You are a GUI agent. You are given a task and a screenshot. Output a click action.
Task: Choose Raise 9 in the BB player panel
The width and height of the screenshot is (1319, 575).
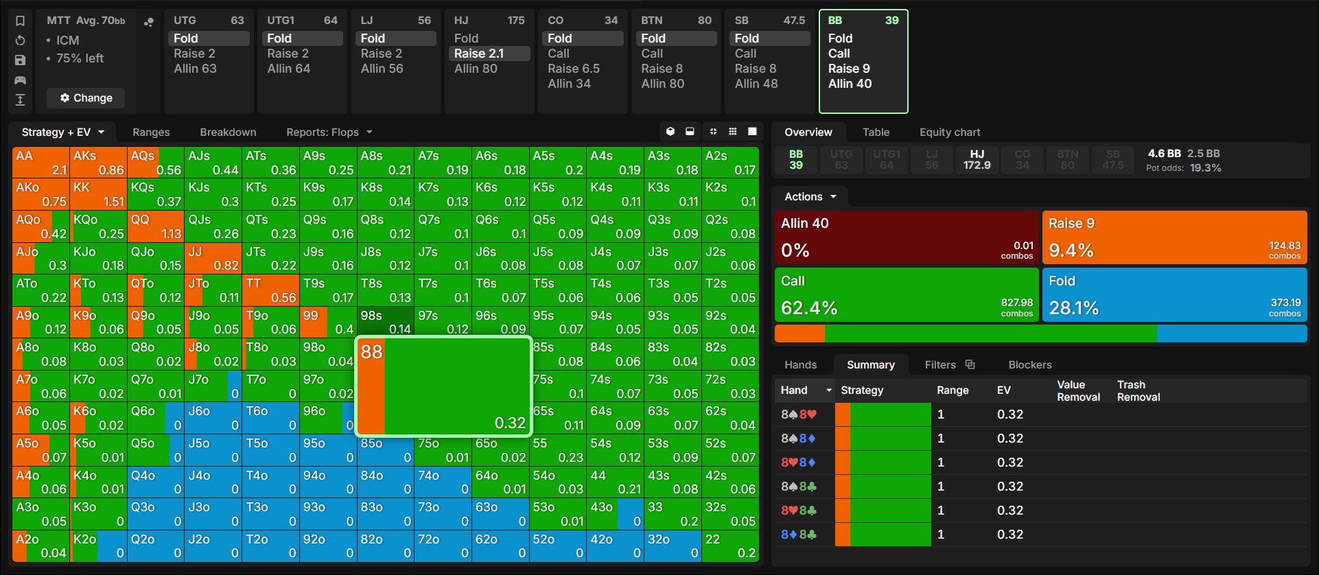849,69
